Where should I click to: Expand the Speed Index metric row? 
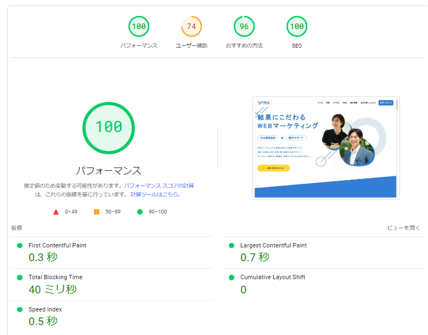tap(45, 309)
